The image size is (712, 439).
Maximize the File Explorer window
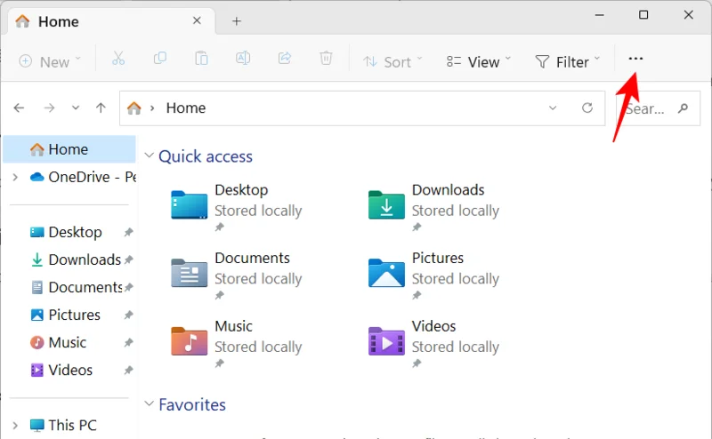click(x=643, y=15)
